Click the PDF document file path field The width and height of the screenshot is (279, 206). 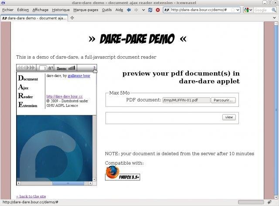pos(186,100)
